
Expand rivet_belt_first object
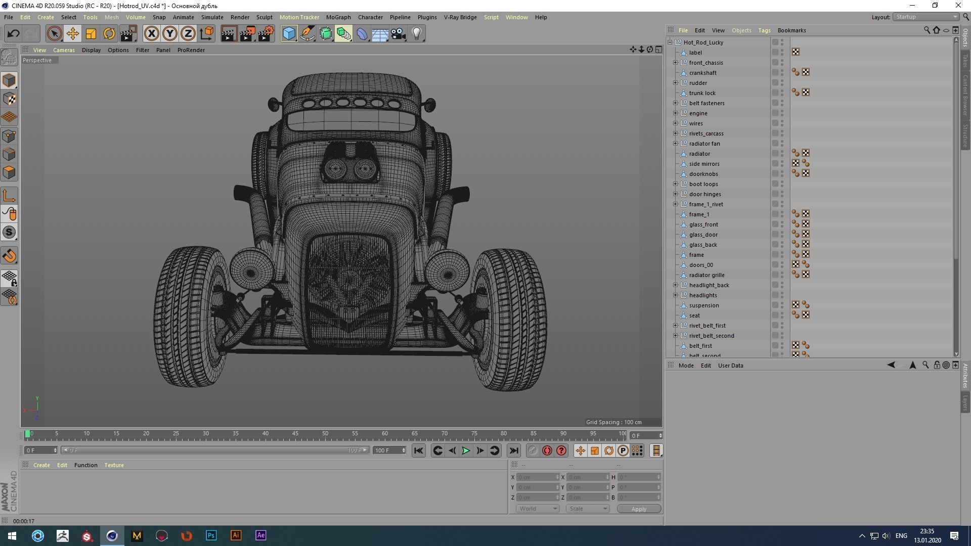click(x=675, y=326)
